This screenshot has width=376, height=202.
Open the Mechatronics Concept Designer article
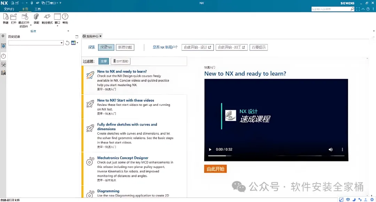(123, 158)
